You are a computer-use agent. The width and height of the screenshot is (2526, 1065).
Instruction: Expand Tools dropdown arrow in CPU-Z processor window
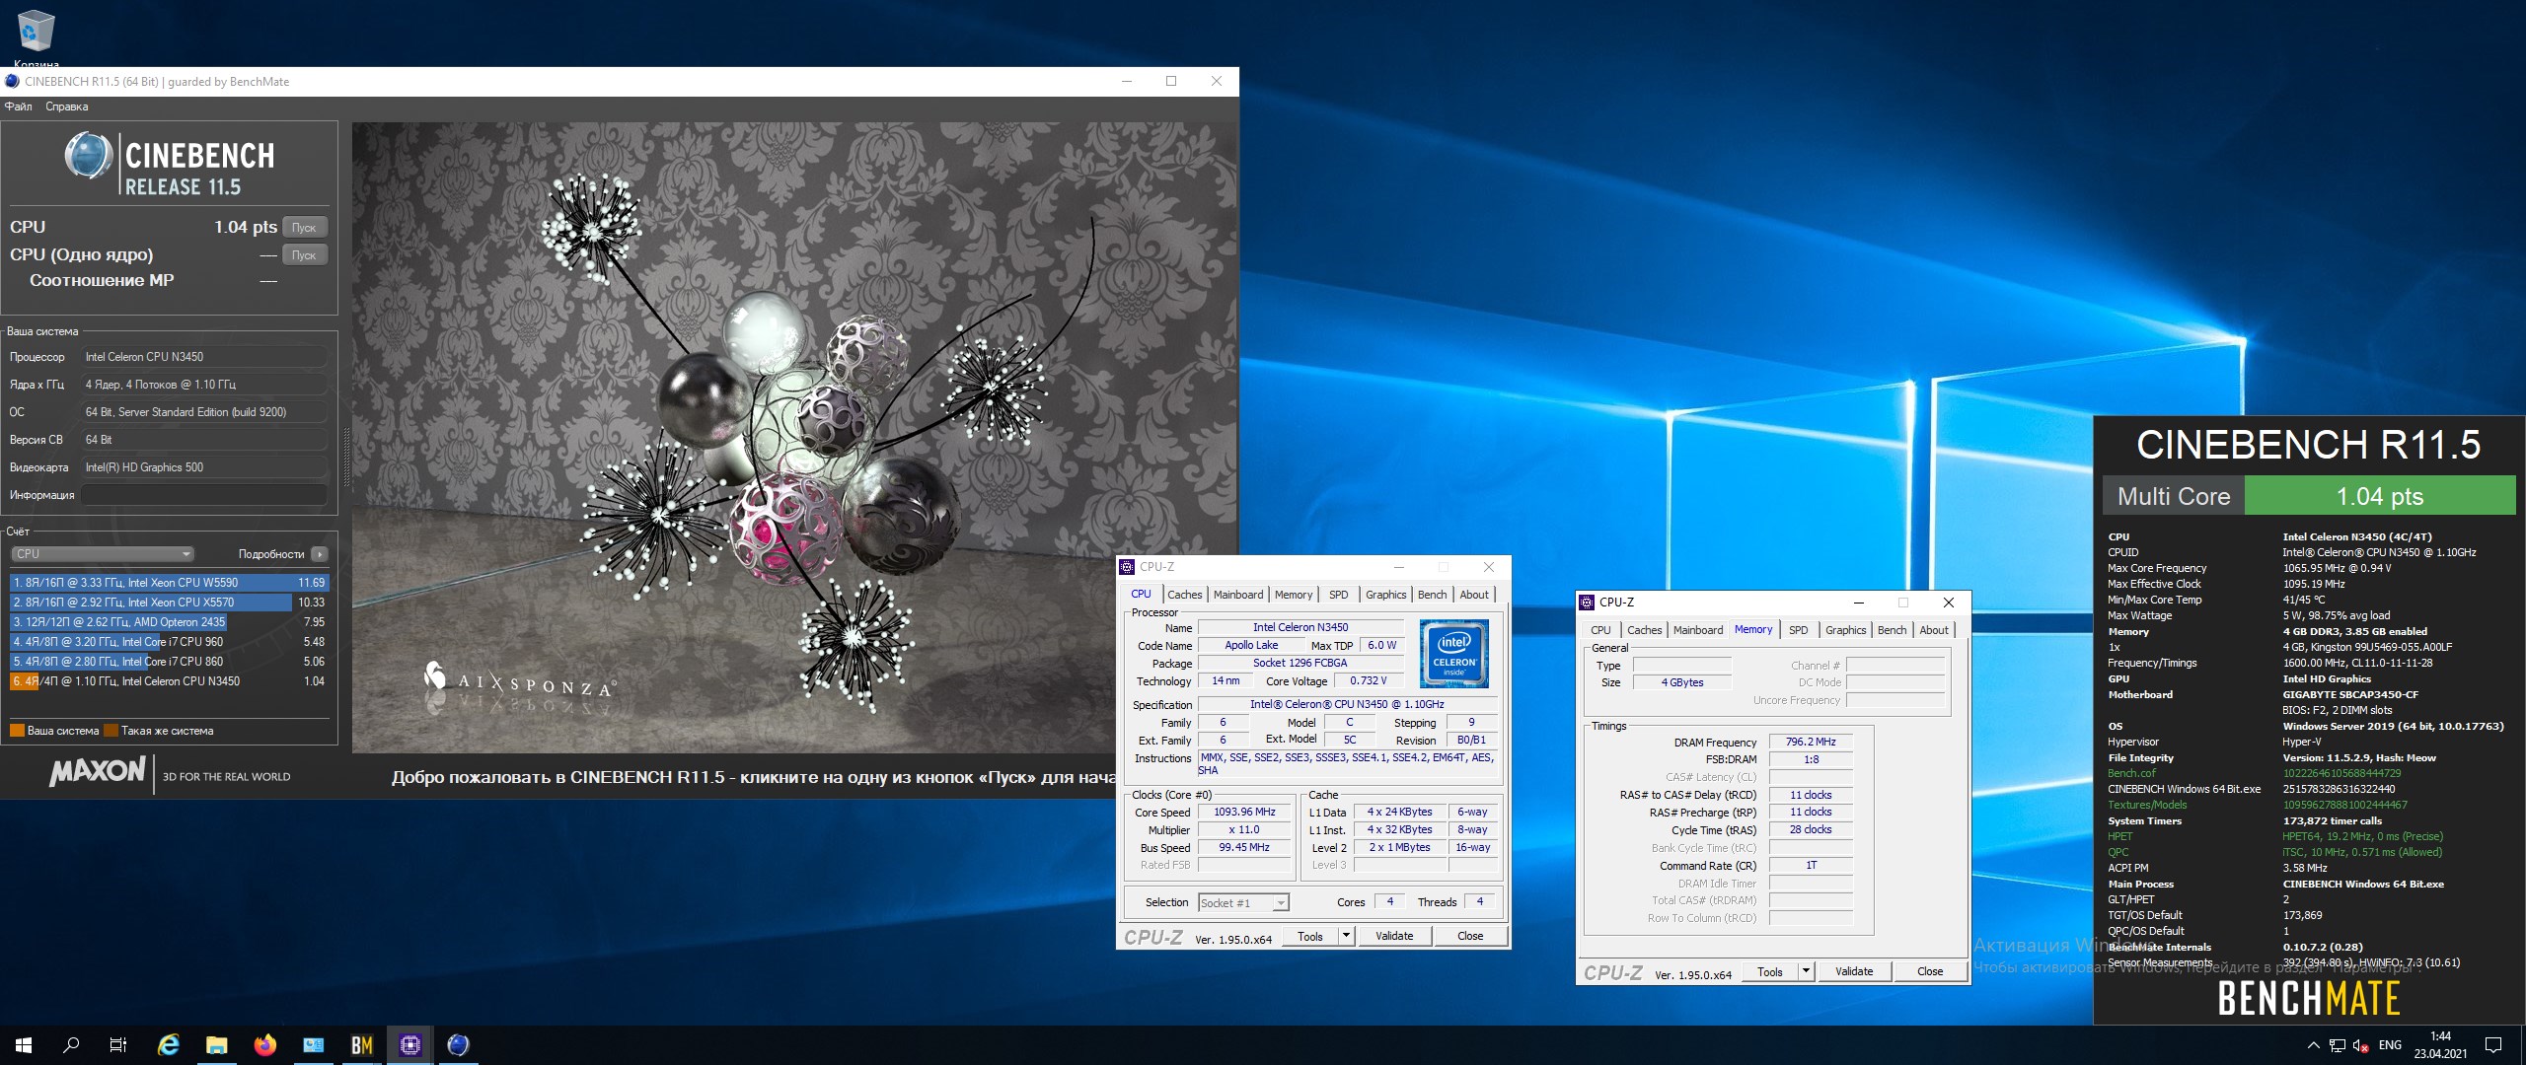[1346, 936]
